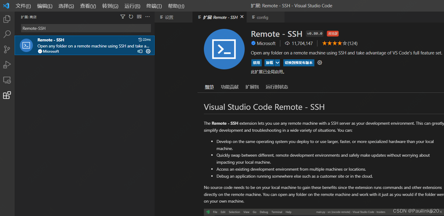Click the 卸载 button

(x=269, y=63)
